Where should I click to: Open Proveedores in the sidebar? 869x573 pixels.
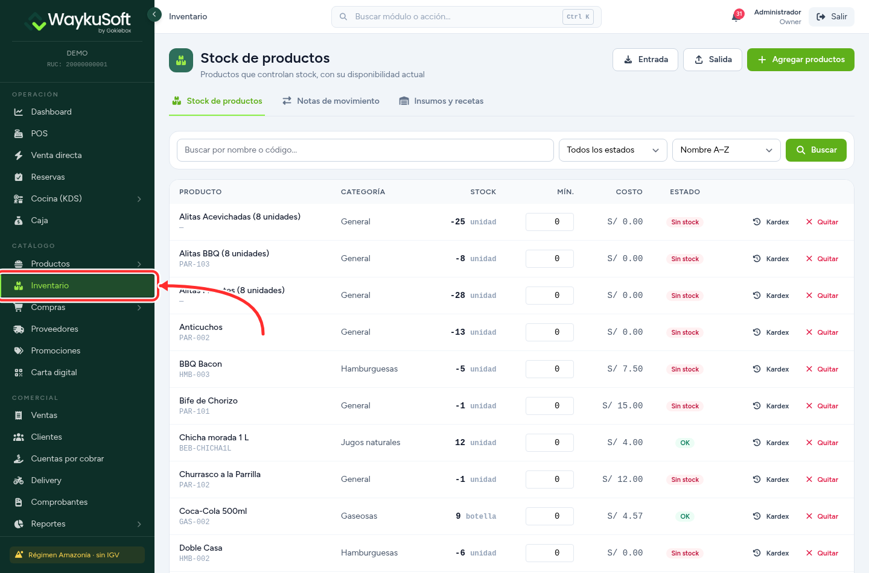pos(77,329)
